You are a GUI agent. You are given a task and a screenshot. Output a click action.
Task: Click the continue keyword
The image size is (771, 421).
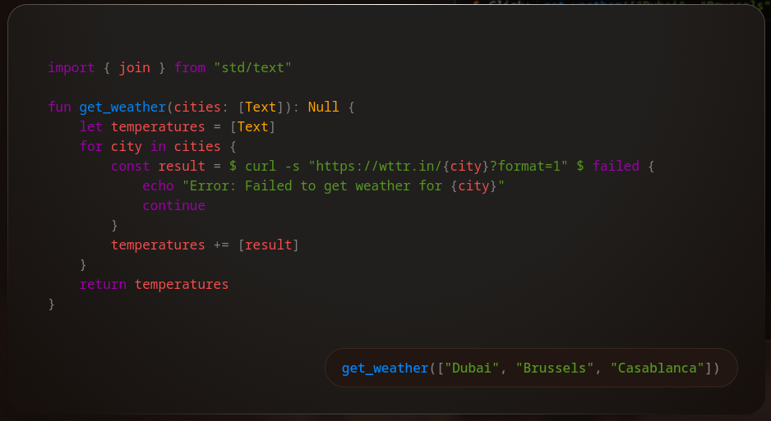click(x=173, y=205)
